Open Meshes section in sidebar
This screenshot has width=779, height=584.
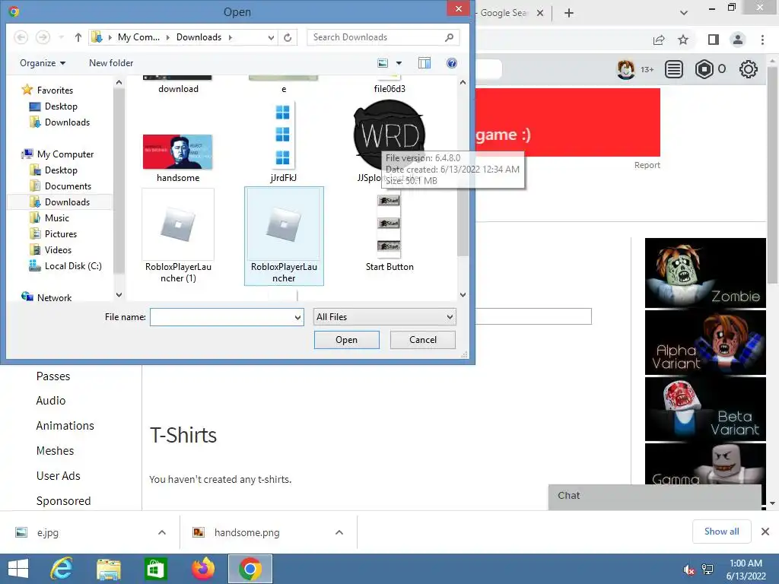click(x=55, y=451)
